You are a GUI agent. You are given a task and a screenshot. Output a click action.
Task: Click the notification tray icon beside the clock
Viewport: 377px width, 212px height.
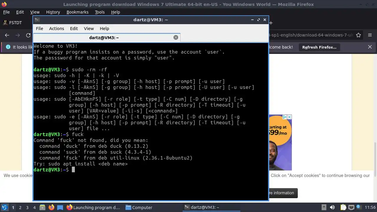(x=359, y=207)
